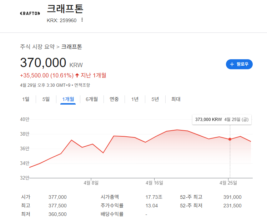Click the 52-주 최저 value 231,500
The image size is (267, 222).
click(x=232, y=206)
